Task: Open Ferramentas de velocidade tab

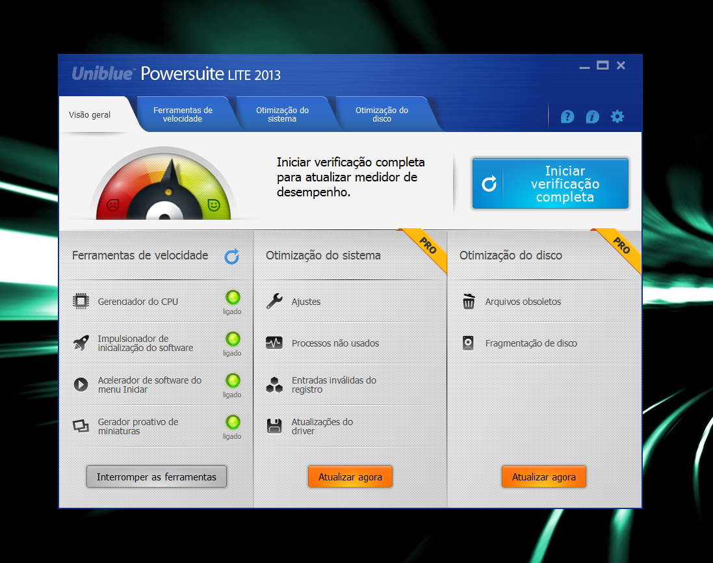Action: click(183, 114)
